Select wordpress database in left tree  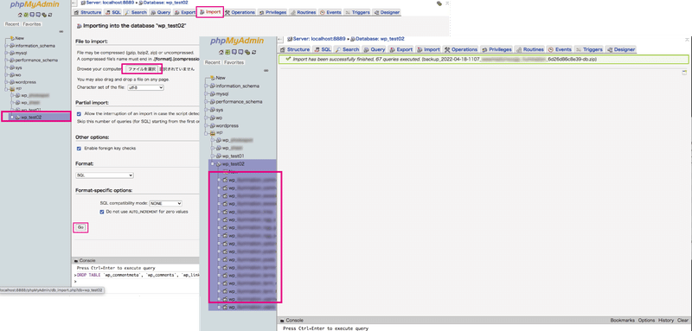pos(26,82)
